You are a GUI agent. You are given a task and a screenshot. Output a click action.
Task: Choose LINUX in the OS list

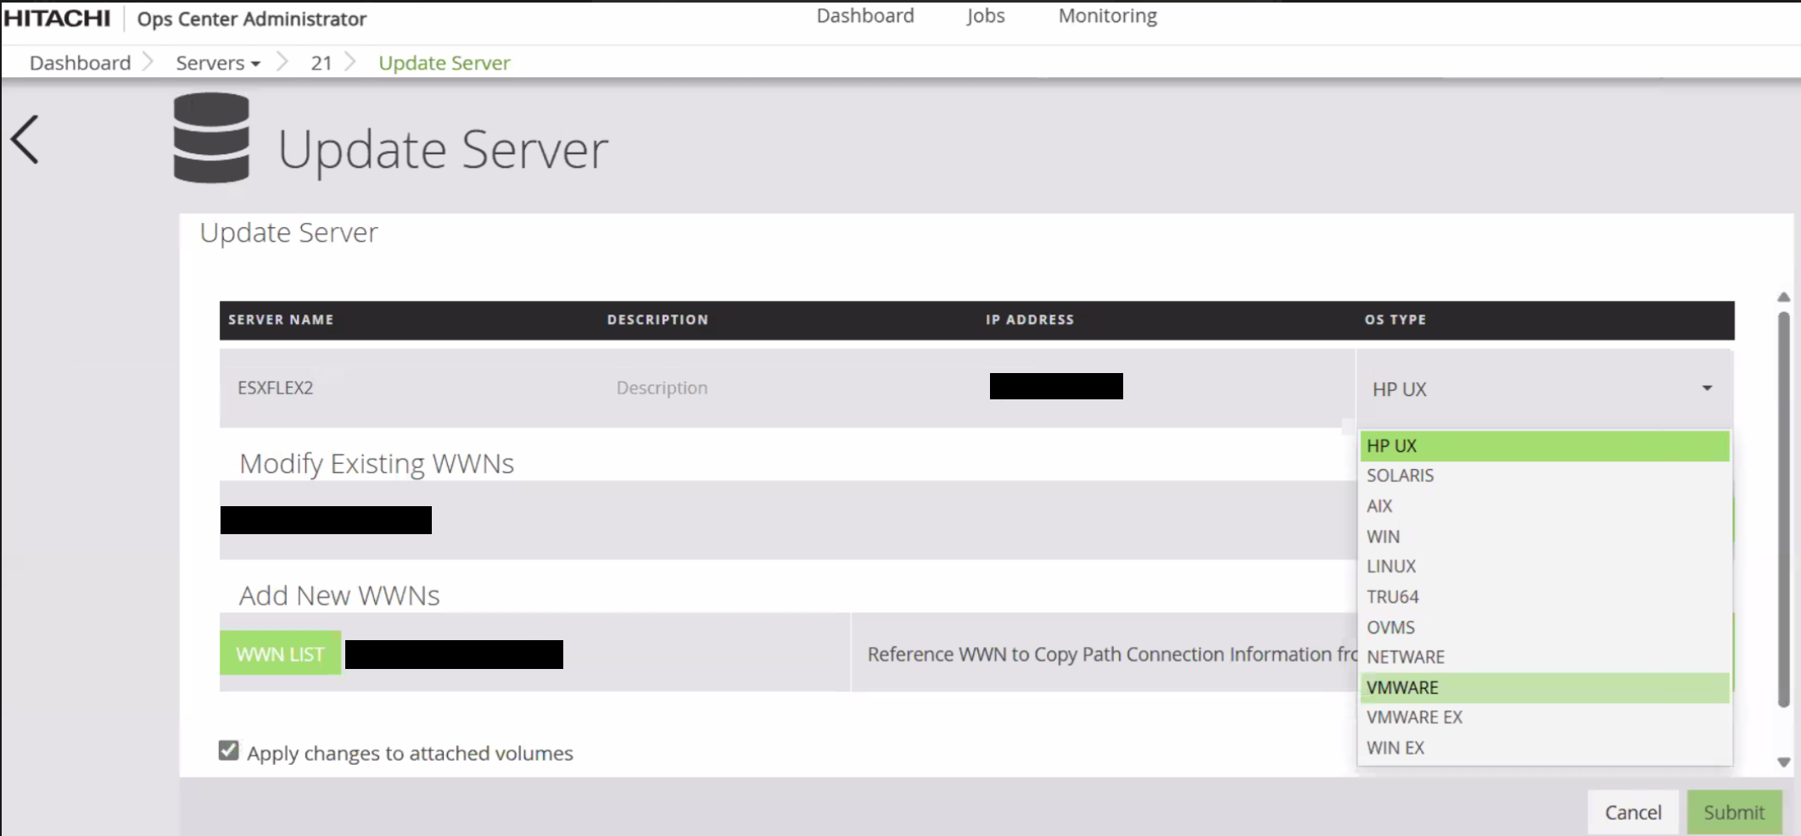[1391, 566]
